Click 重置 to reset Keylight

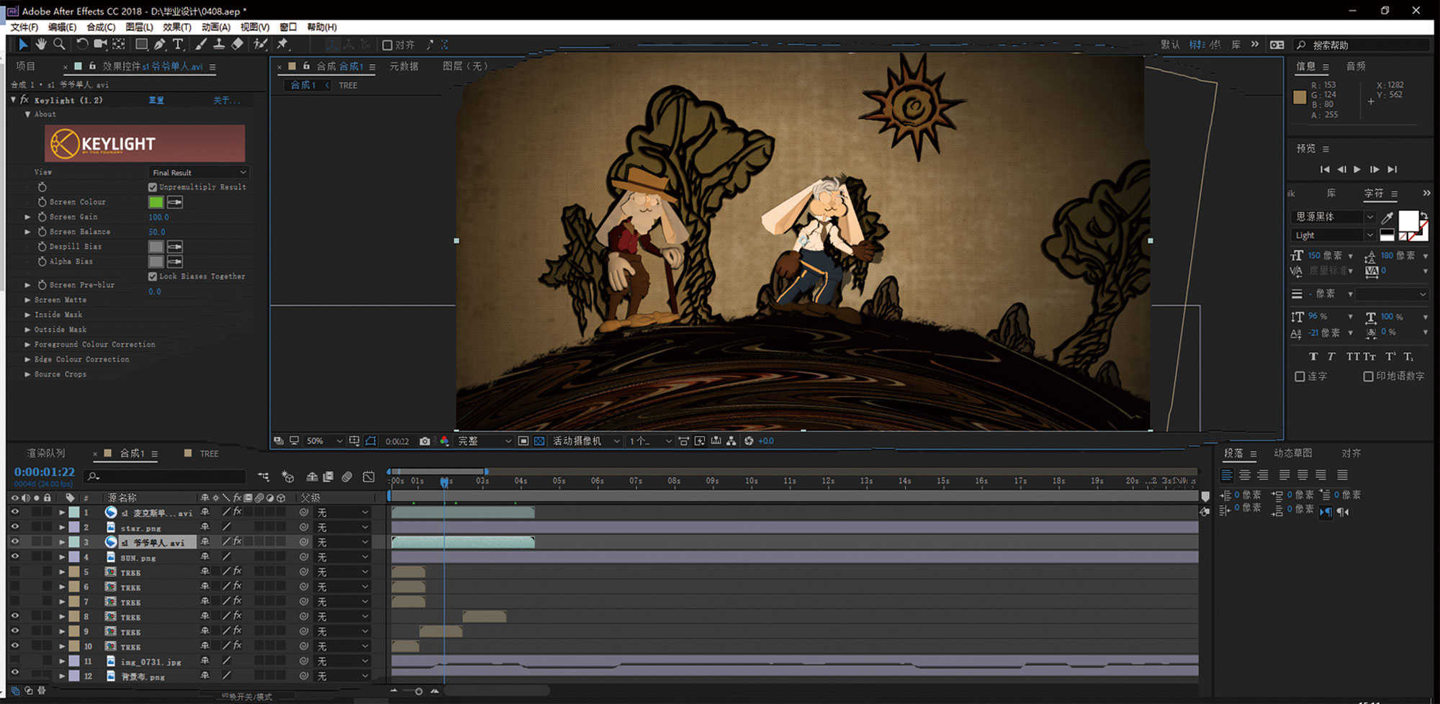pos(156,100)
